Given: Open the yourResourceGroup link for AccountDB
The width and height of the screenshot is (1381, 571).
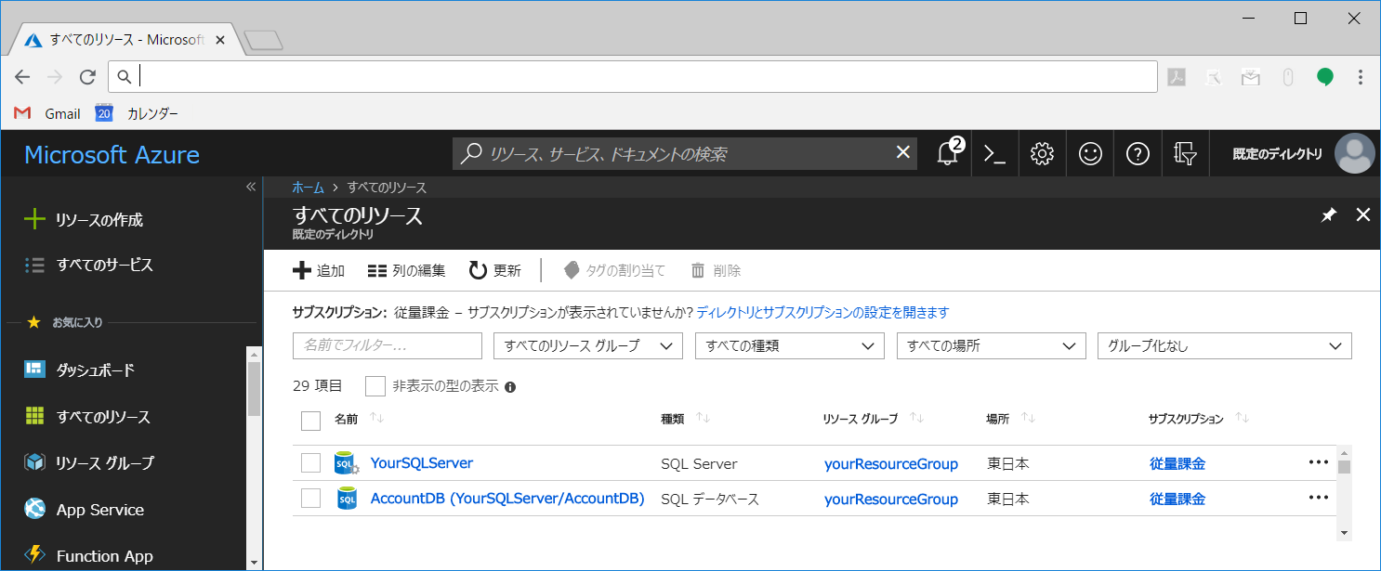Looking at the screenshot, I should coord(890,499).
